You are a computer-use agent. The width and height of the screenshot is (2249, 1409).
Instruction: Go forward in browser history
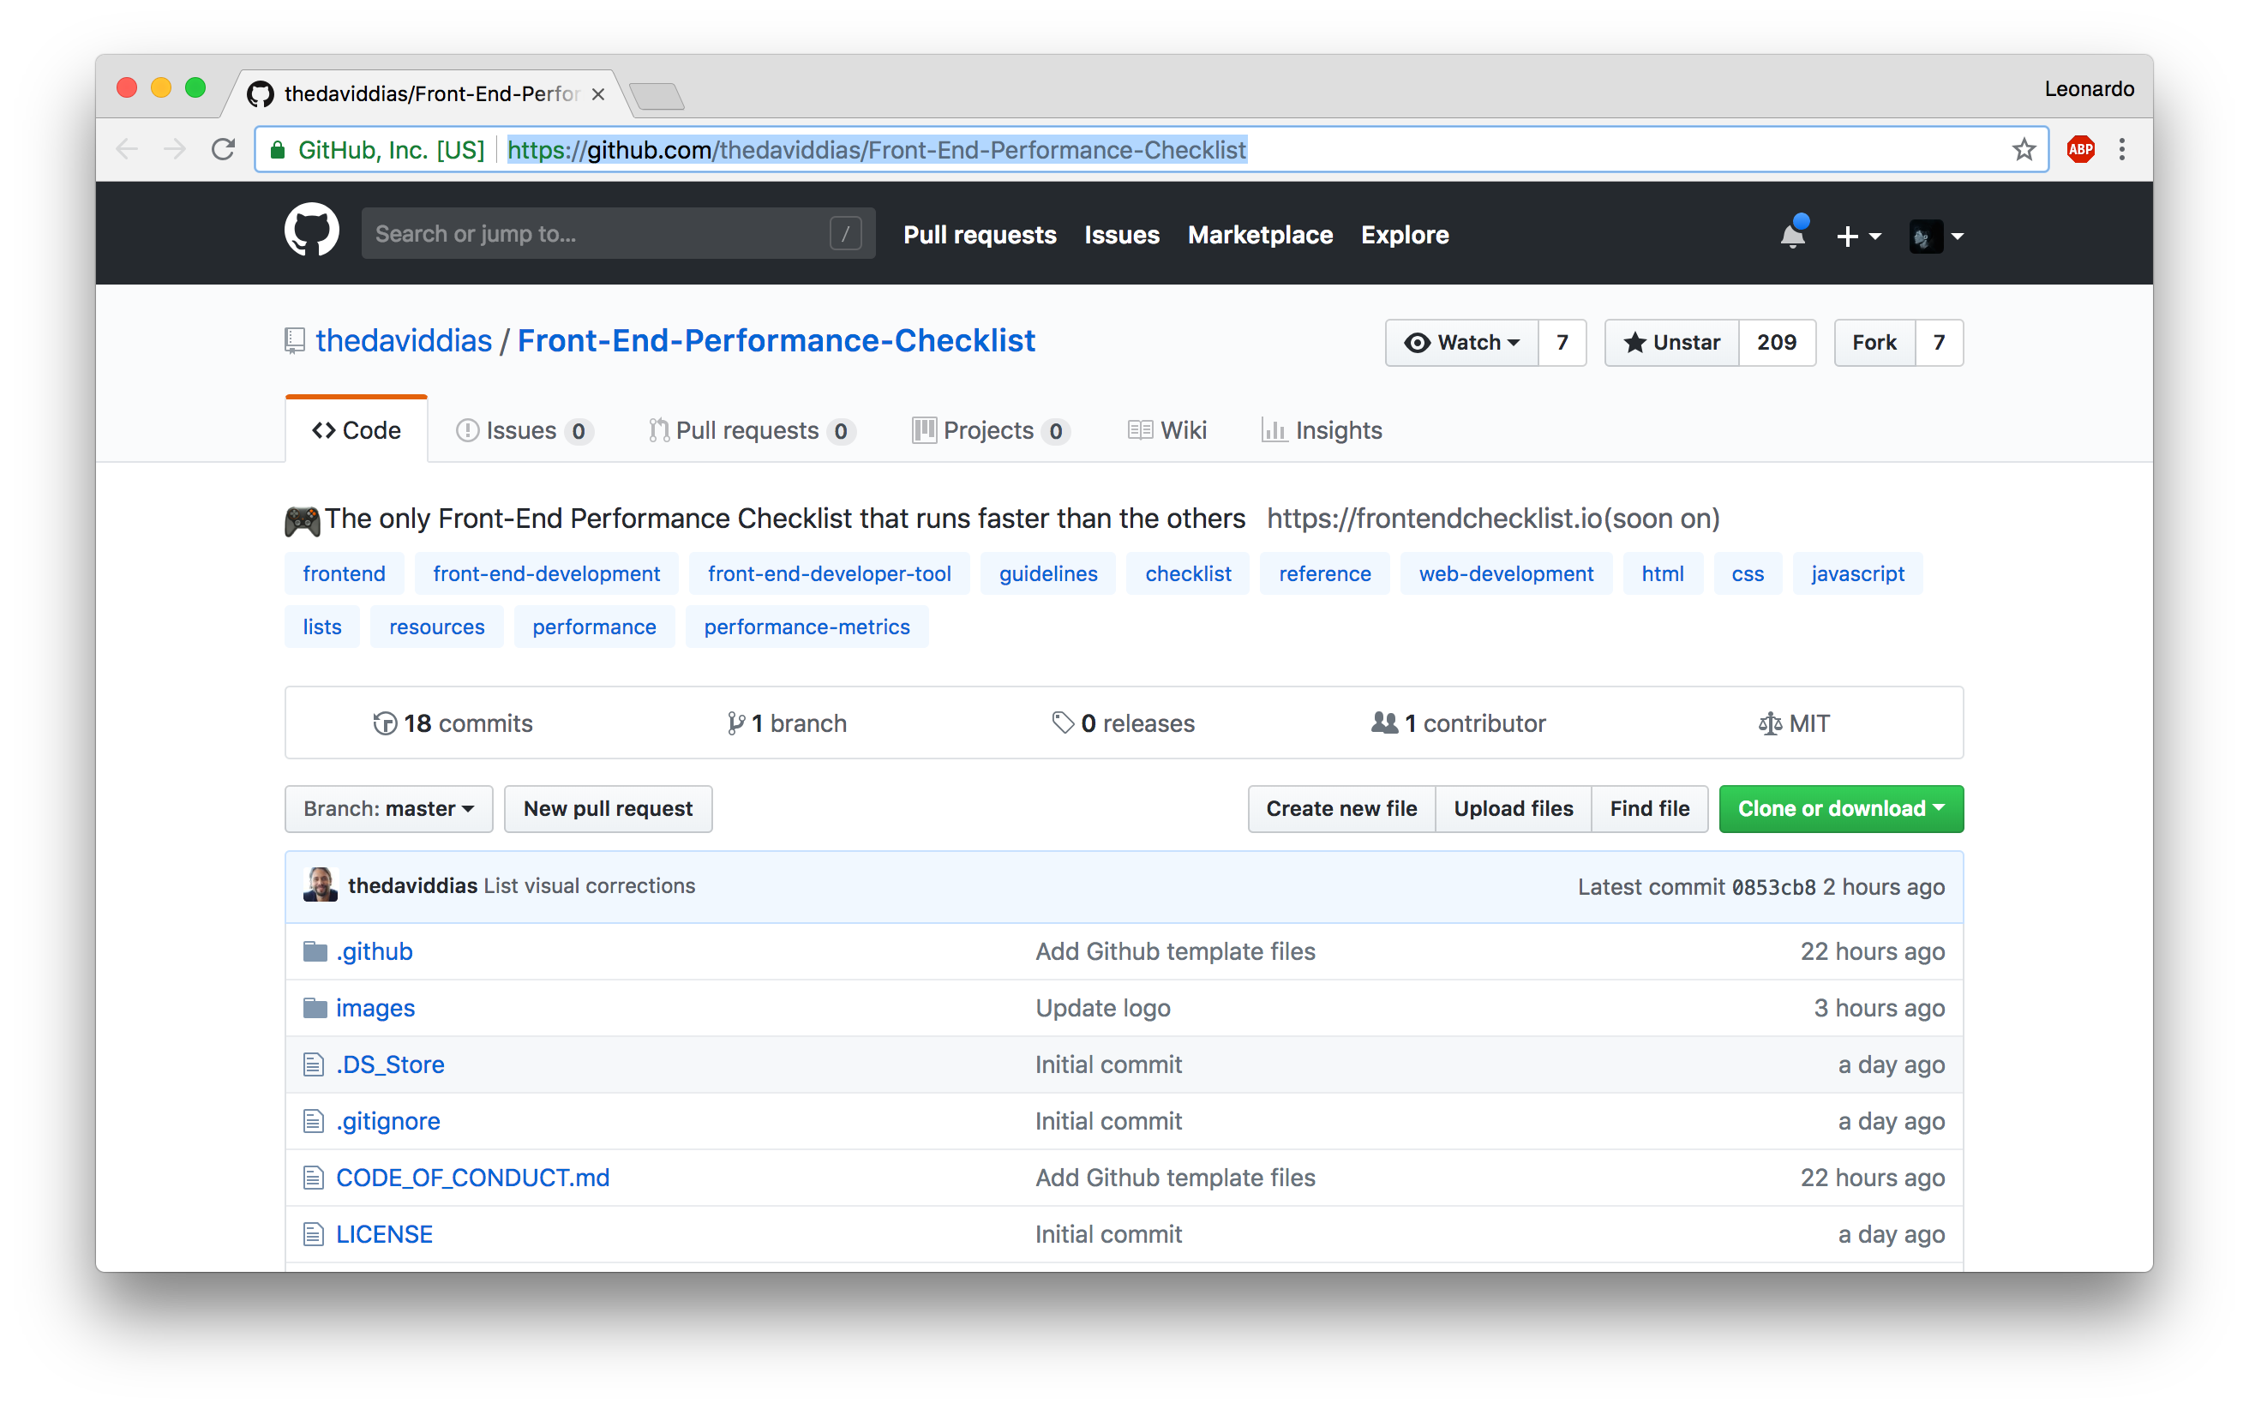coord(174,149)
